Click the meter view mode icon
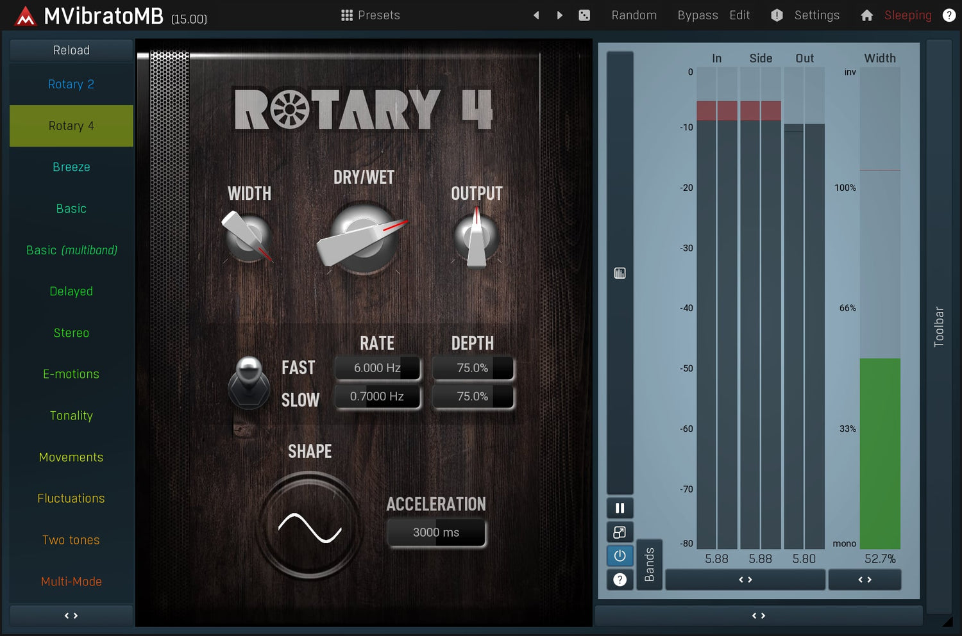 tap(620, 273)
